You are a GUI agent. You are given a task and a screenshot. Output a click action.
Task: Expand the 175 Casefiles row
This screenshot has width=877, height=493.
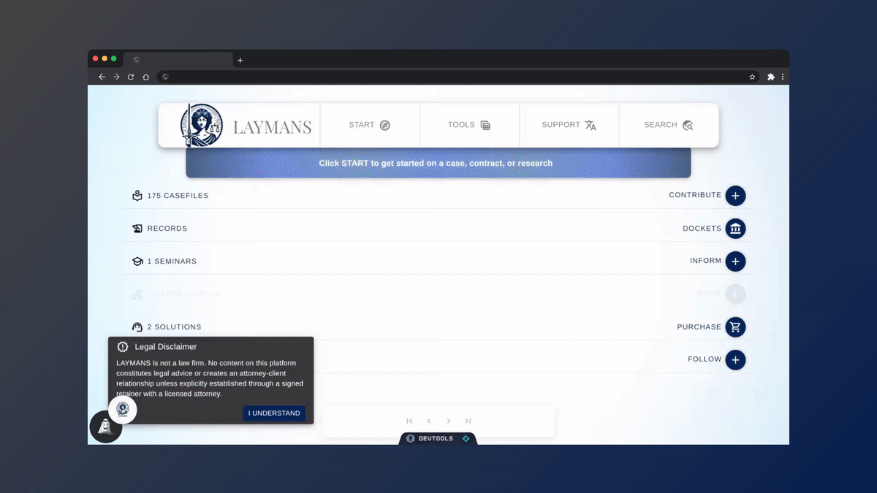pos(177,196)
